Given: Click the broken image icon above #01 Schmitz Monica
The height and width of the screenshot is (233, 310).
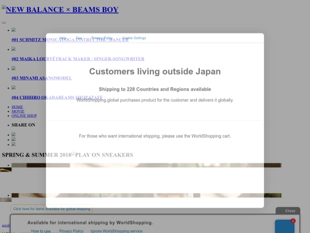Looking at the screenshot, I should (13, 30).
